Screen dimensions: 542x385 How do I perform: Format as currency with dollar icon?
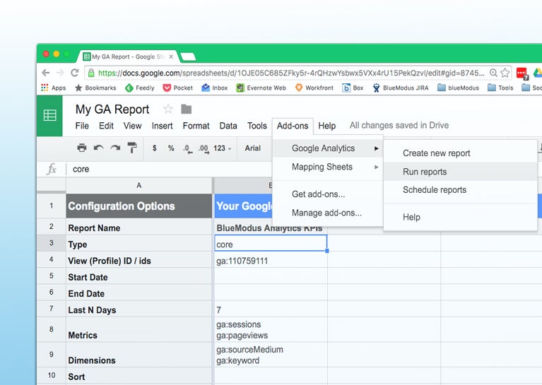(x=155, y=148)
